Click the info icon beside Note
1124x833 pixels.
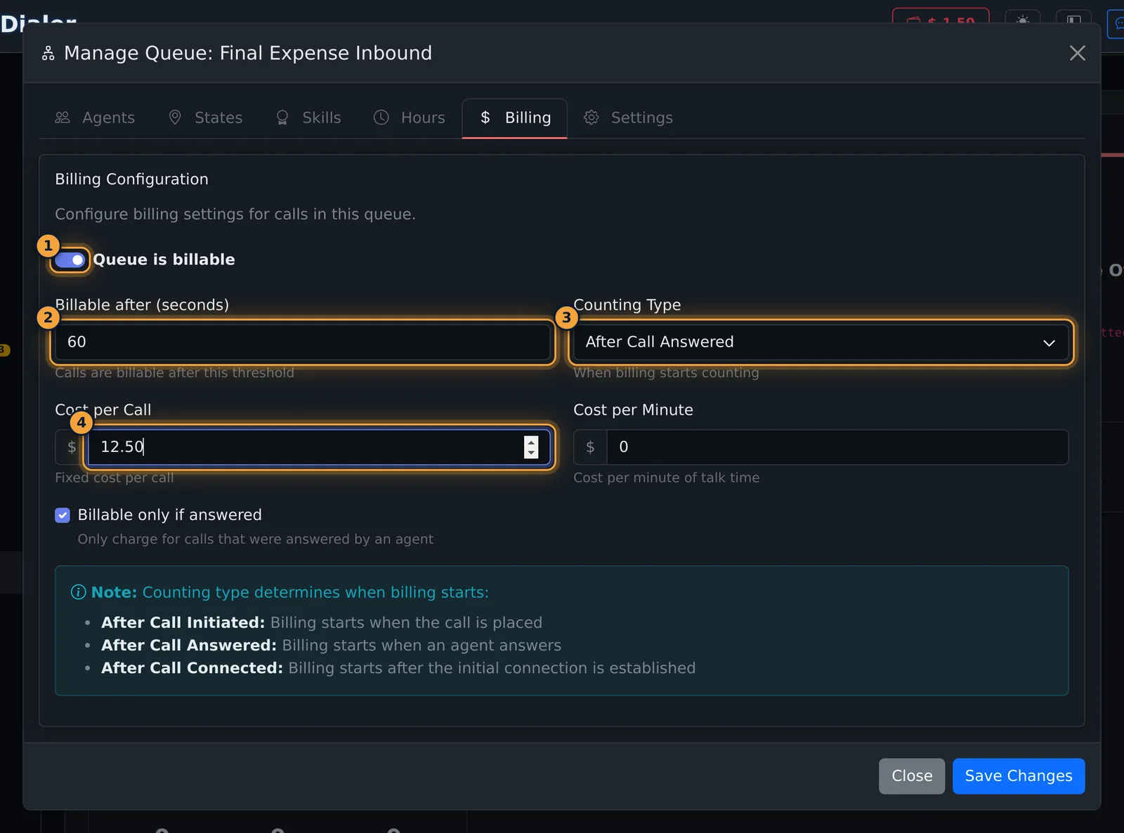pos(79,592)
